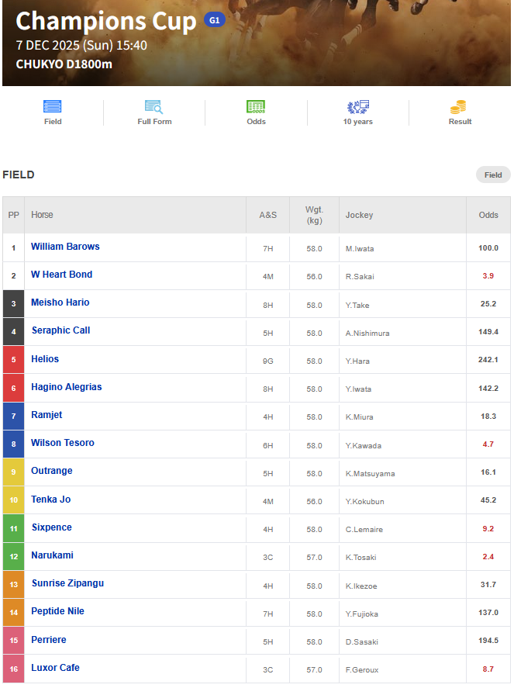
Task: Select the Odds tab label
Action: coord(256,122)
